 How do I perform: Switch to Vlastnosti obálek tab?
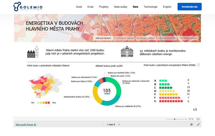124,38
